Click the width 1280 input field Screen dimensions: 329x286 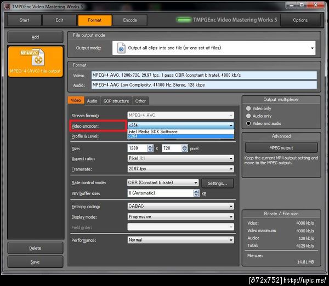tap(137, 148)
